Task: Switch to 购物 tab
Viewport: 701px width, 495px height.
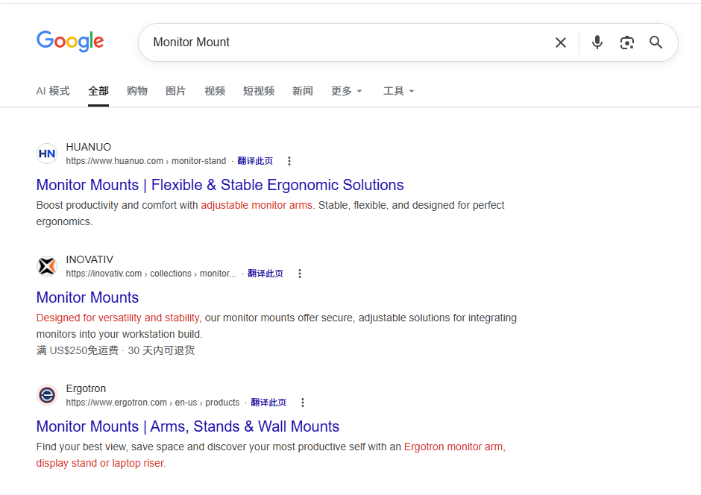Action: pyautogui.click(x=137, y=91)
